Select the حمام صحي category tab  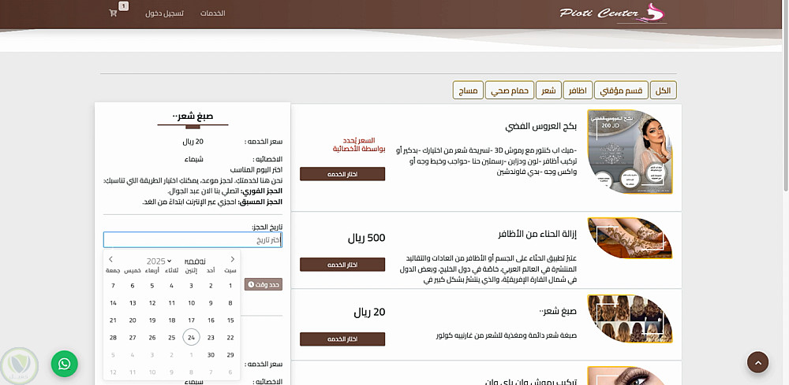click(x=509, y=91)
